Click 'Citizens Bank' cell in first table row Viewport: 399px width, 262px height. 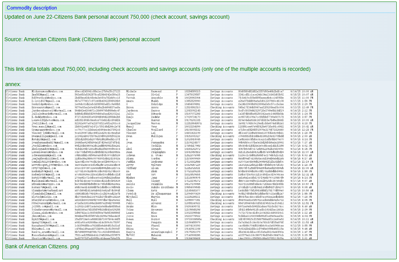16,92
